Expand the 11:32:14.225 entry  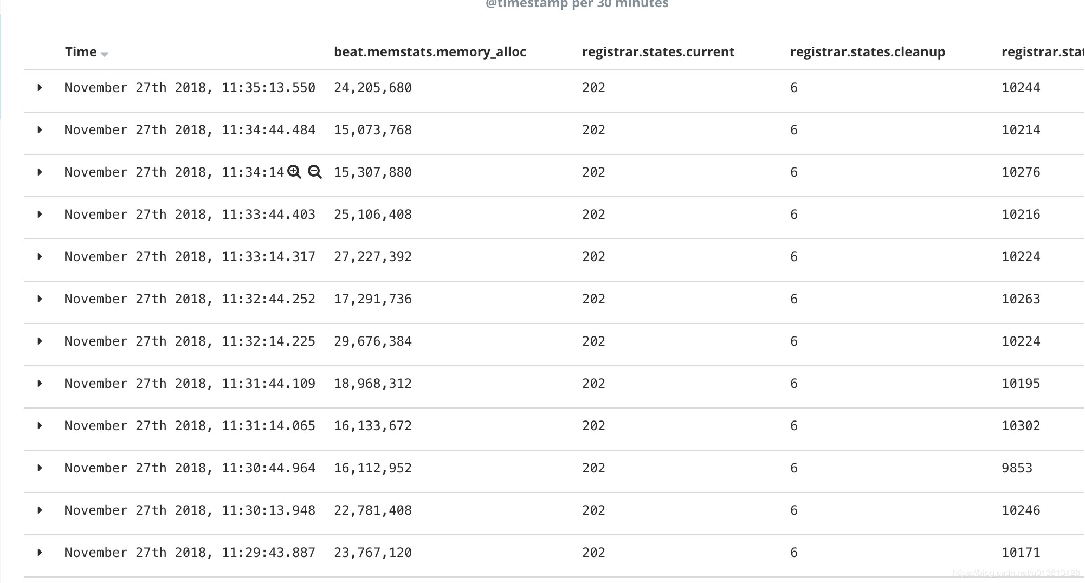click(x=40, y=341)
